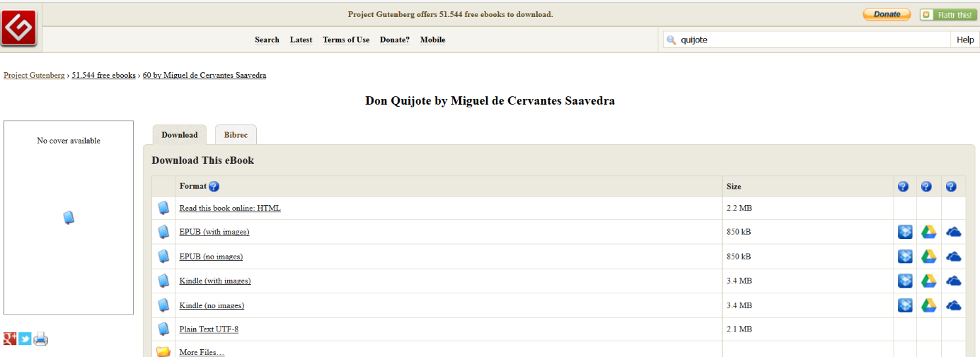Open the More Files folder icon

163,351
